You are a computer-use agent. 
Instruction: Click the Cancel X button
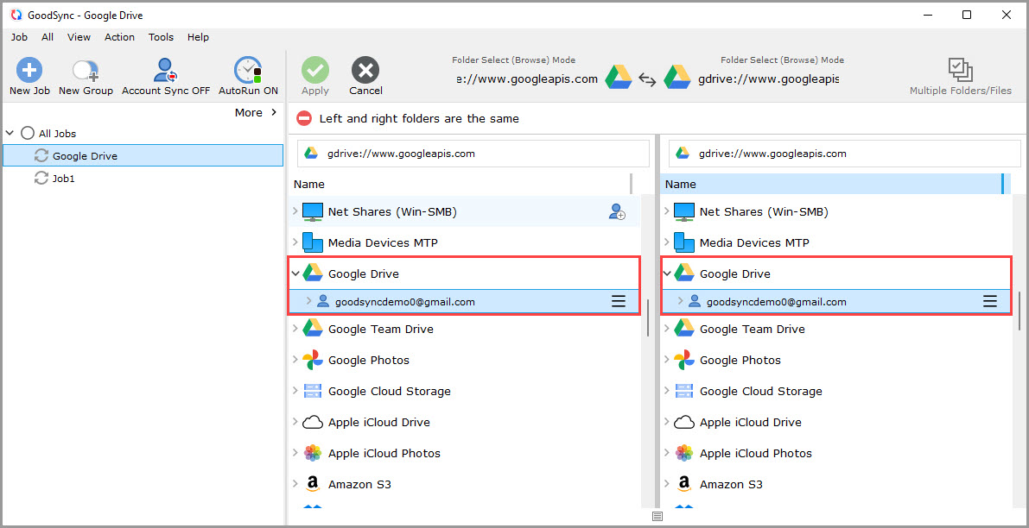(x=365, y=71)
